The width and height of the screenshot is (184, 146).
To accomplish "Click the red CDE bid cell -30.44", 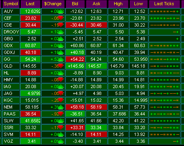I will coord(75,25).
